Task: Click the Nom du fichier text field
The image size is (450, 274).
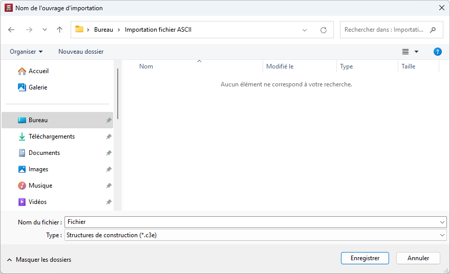Action: pos(251,222)
